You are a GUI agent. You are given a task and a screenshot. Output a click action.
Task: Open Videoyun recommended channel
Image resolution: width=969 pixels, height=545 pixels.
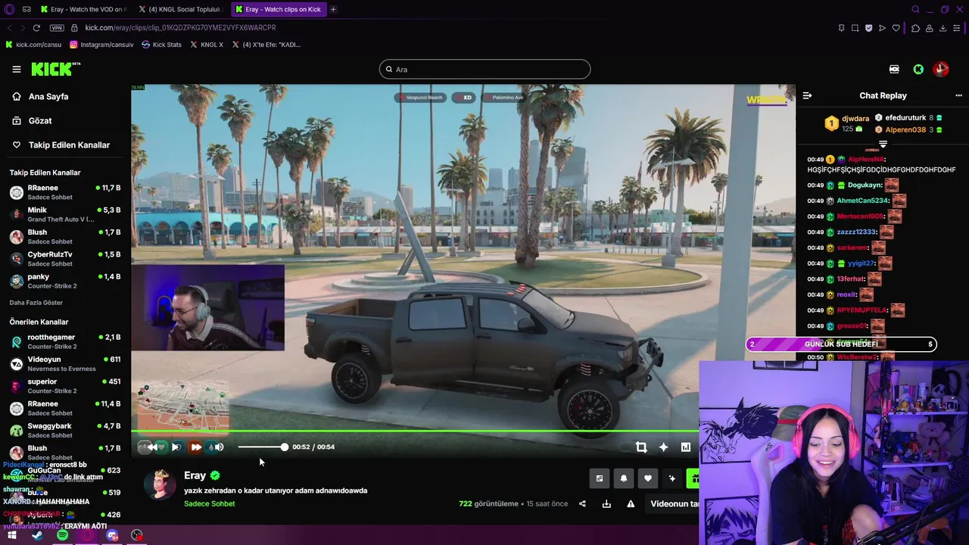65,363
